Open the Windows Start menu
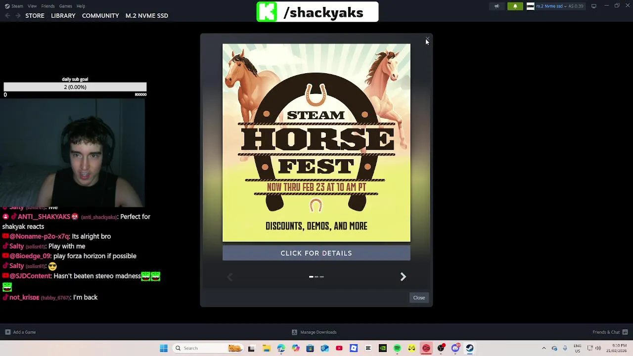 click(164, 348)
